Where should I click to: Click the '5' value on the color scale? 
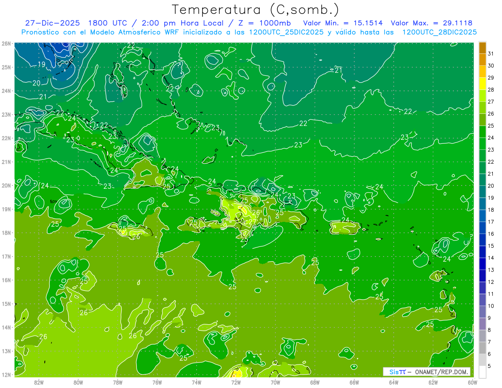click(490, 366)
